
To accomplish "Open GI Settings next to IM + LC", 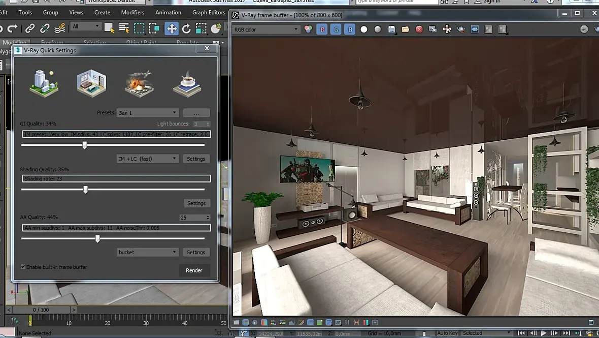I will [196, 159].
